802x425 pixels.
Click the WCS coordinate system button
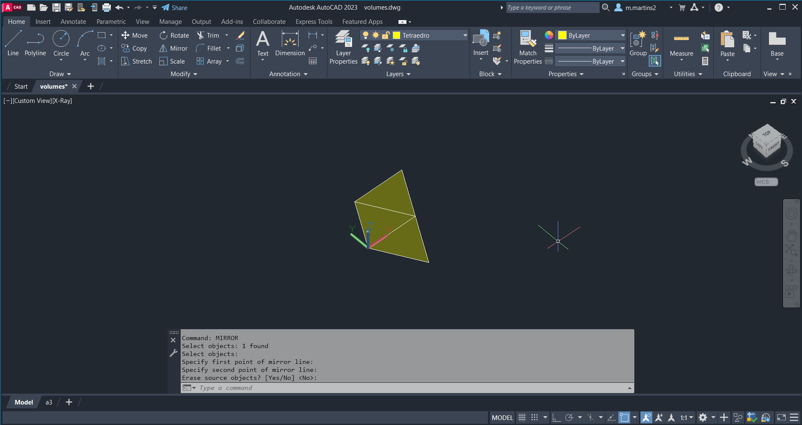[x=766, y=182]
